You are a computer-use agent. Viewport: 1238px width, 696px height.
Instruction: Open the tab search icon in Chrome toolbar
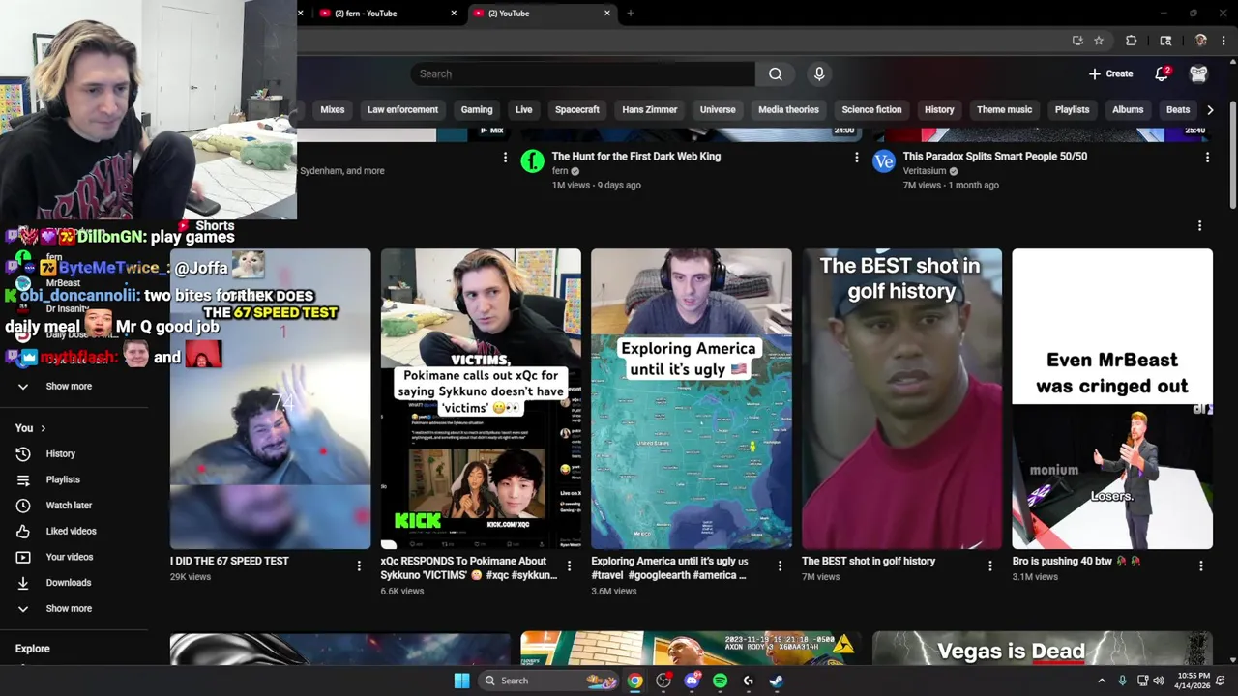click(1165, 41)
